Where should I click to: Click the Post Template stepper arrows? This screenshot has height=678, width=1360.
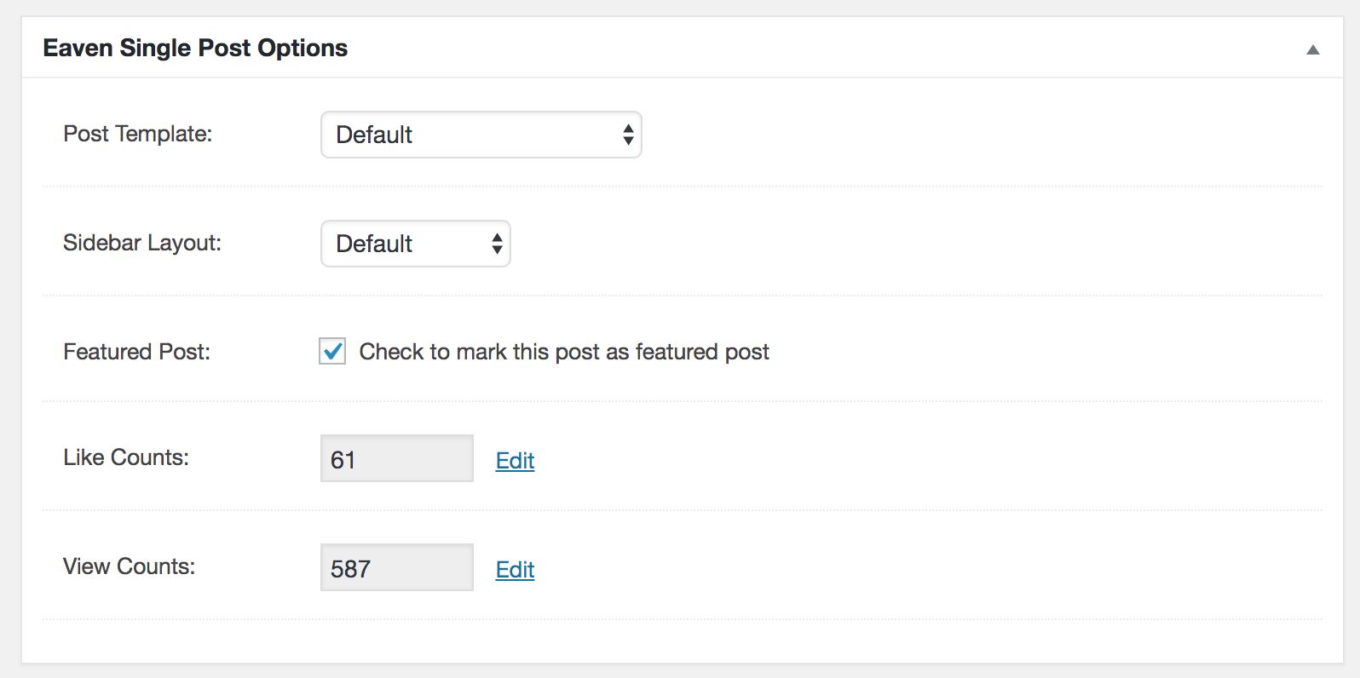(x=626, y=135)
